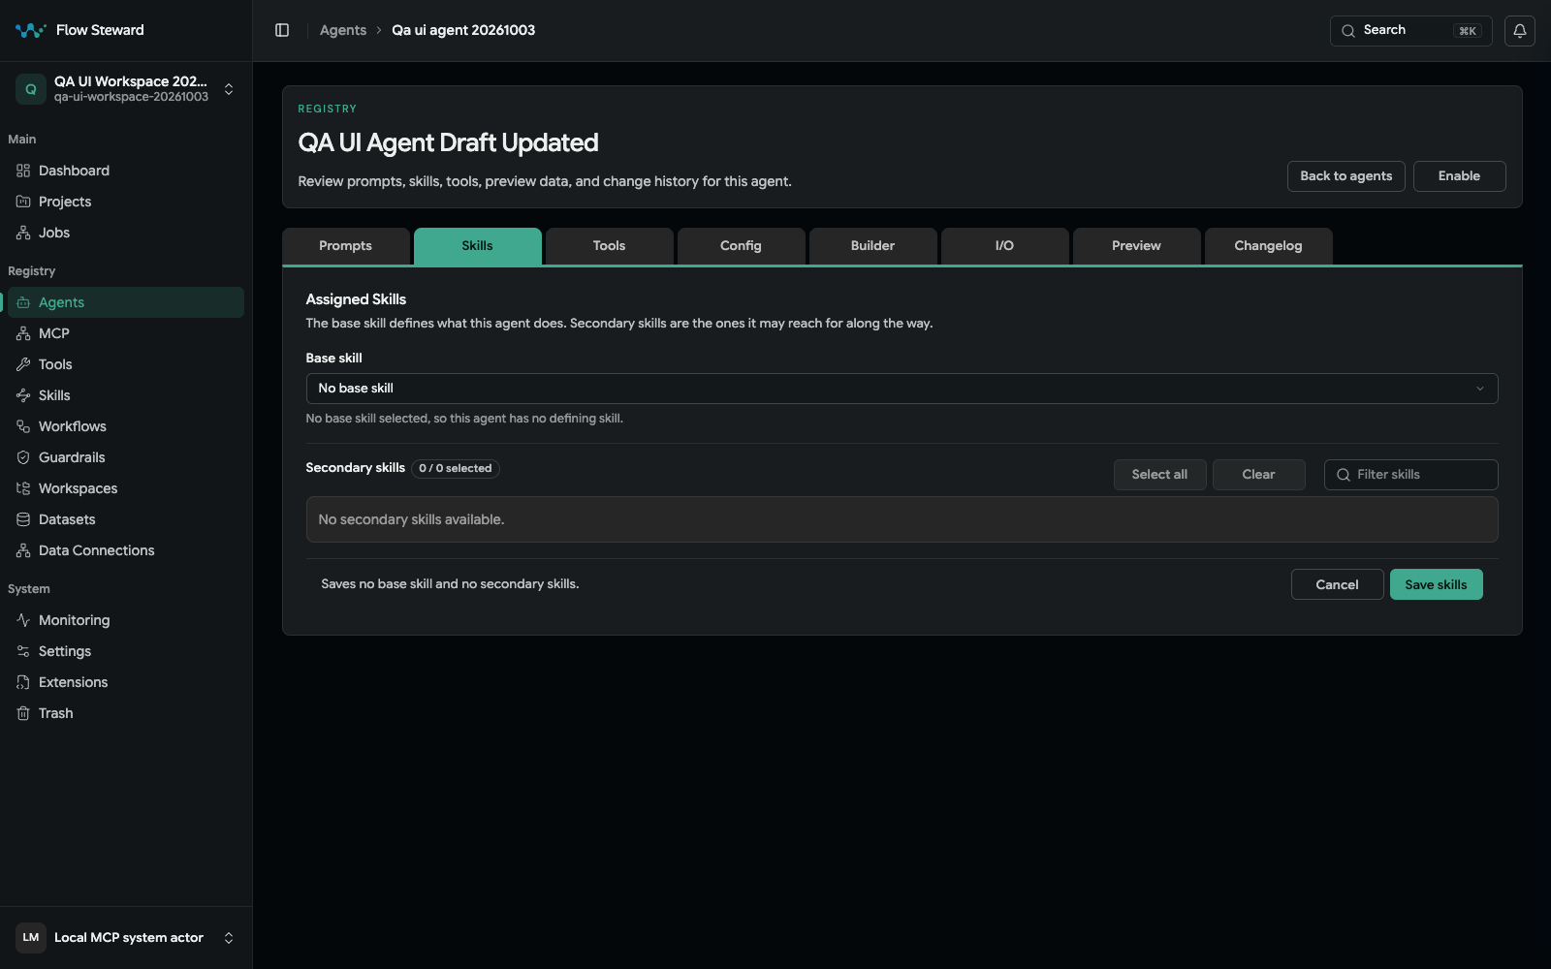Screen dimensions: 1551x969
Task: Open Data Connections from the sidebar
Action: click(126, 550)
